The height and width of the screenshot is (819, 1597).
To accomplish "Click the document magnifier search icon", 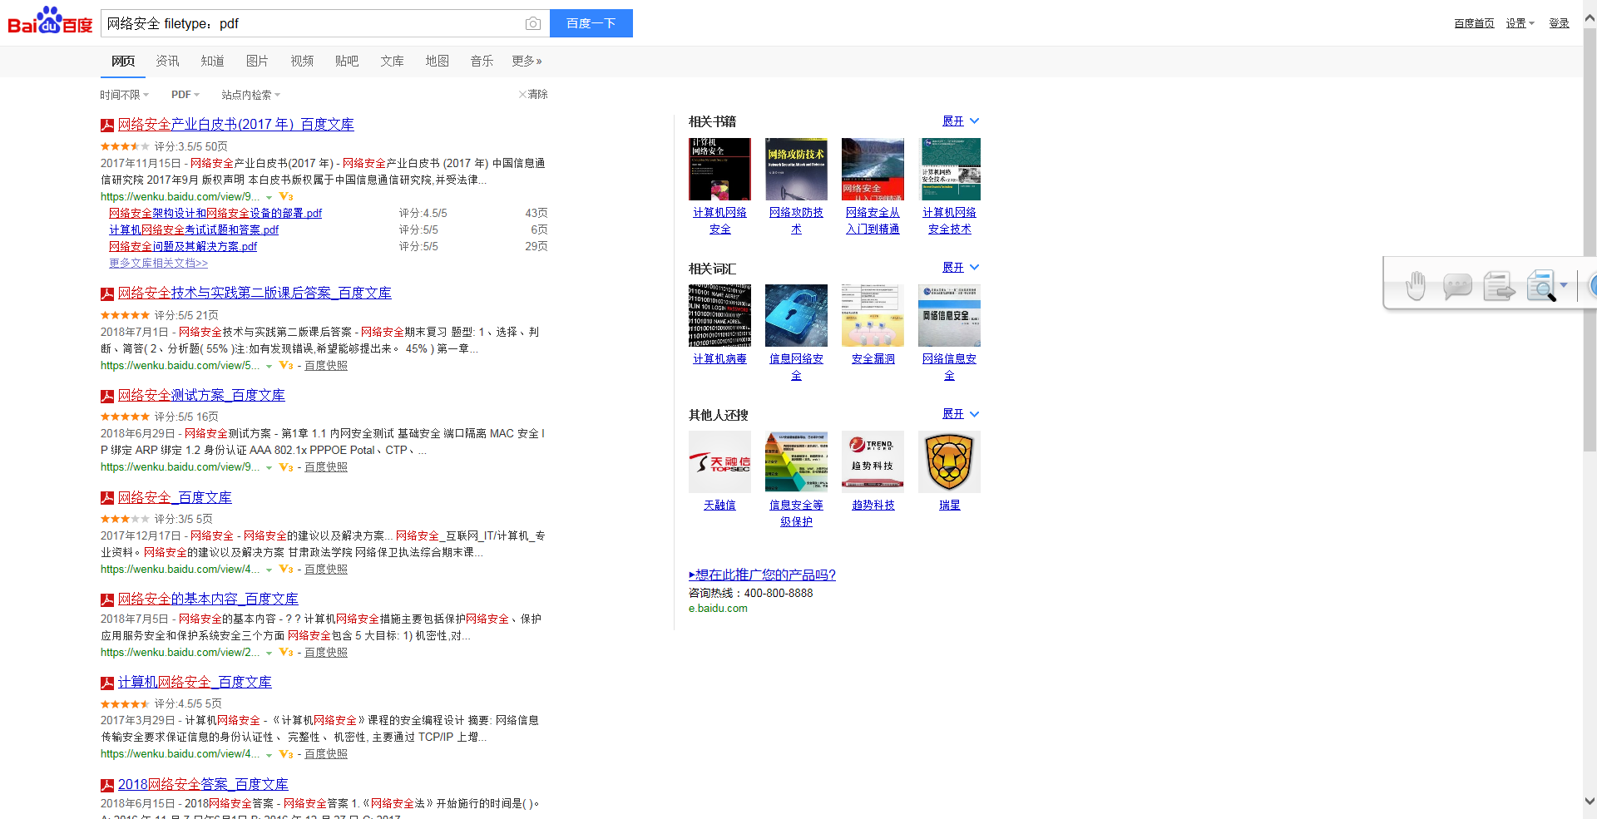I will tap(1541, 286).
